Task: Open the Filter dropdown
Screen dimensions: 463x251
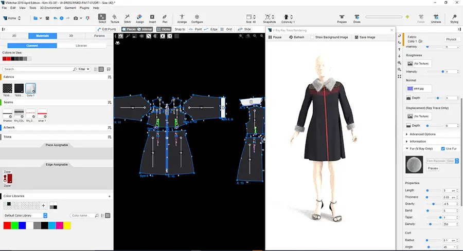Action: (84, 69)
